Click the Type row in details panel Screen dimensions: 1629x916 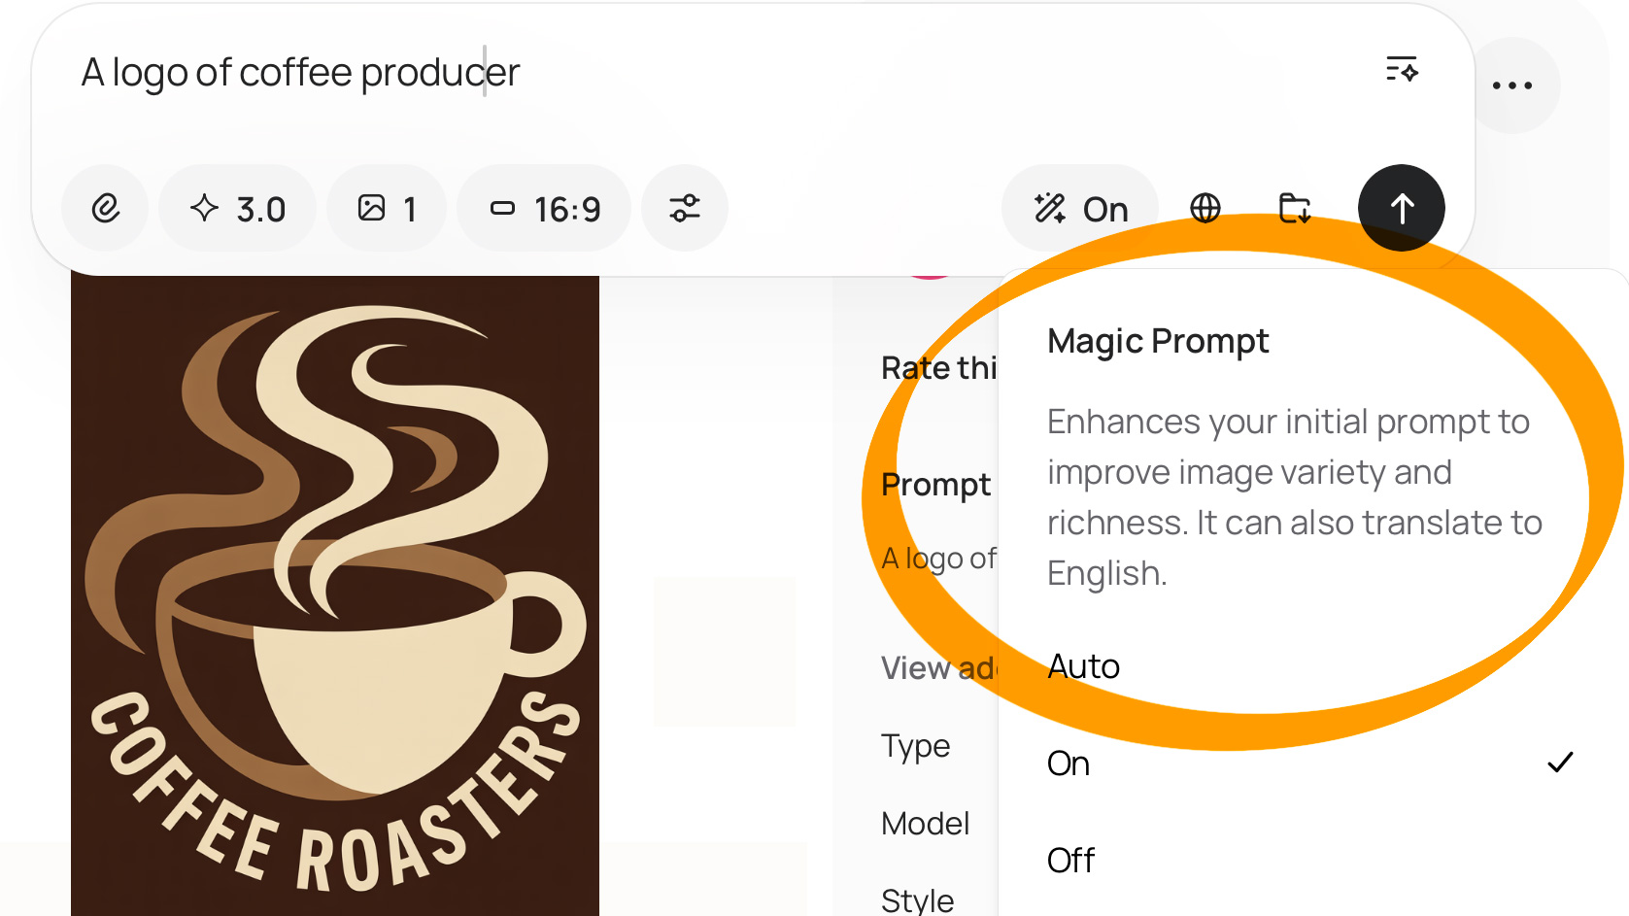[915, 746]
